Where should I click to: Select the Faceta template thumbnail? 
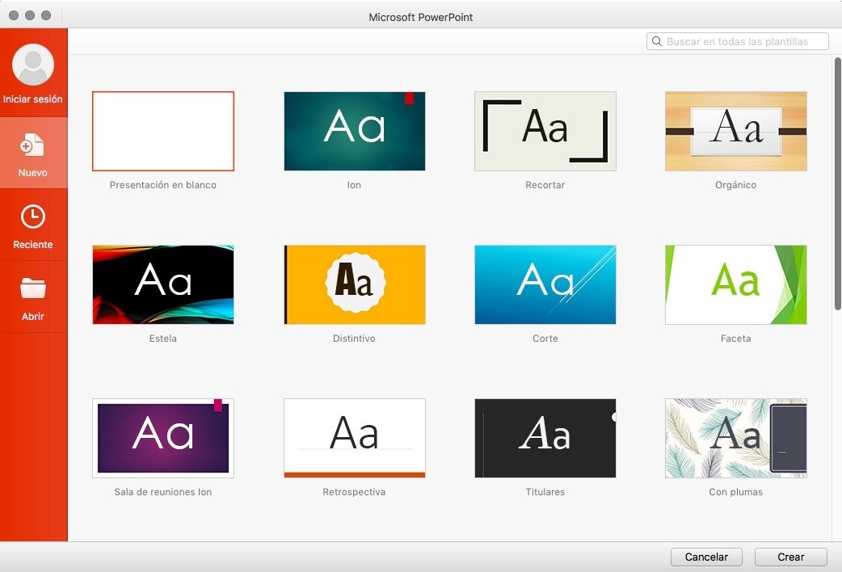(735, 284)
